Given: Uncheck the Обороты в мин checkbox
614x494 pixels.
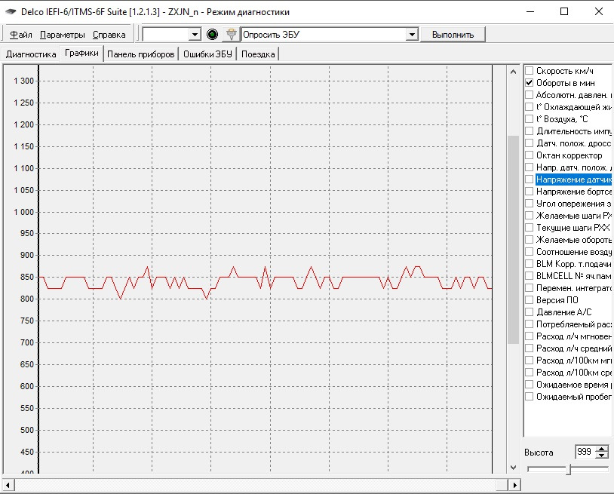Looking at the screenshot, I should [529, 83].
